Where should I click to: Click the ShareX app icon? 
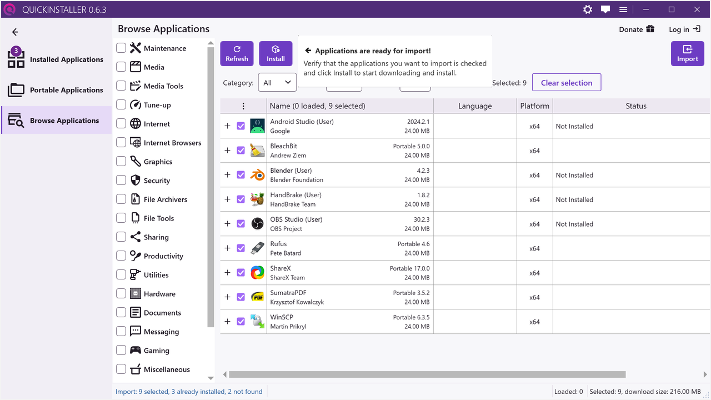pos(257,273)
